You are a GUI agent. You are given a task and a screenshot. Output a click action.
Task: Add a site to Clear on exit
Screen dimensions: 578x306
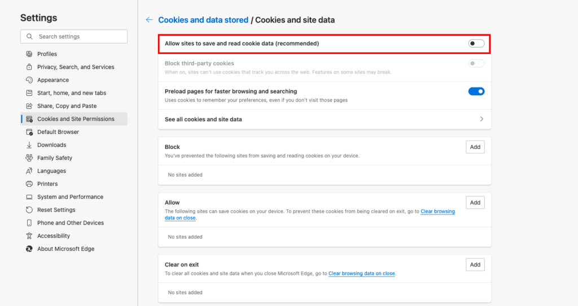475,265
